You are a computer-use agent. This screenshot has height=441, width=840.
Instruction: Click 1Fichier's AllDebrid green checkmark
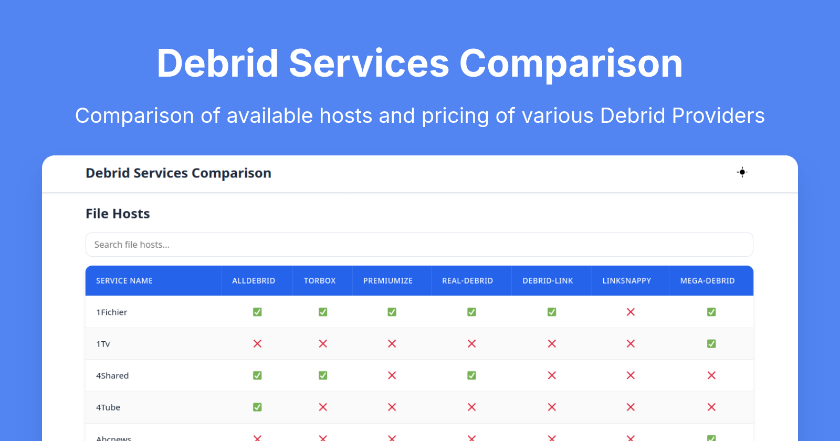click(x=257, y=312)
